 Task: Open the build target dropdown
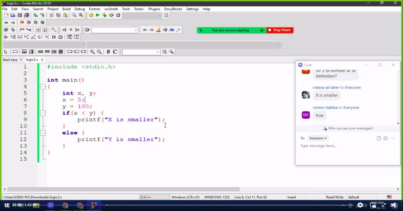click(x=142, y=15)
